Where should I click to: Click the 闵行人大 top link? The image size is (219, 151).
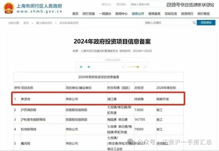click(106, 4)
